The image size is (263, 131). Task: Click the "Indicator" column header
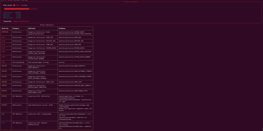coord(32,28)
